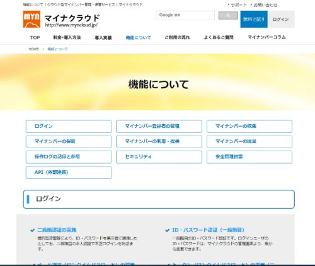The width and height of the screenshot is (315, 266).
Task: Jump to マイナンバーの収集 section
Action: point(249,126)
